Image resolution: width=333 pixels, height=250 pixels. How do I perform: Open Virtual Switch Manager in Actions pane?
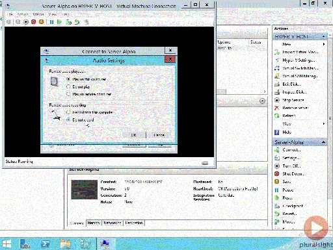(300, 68)
